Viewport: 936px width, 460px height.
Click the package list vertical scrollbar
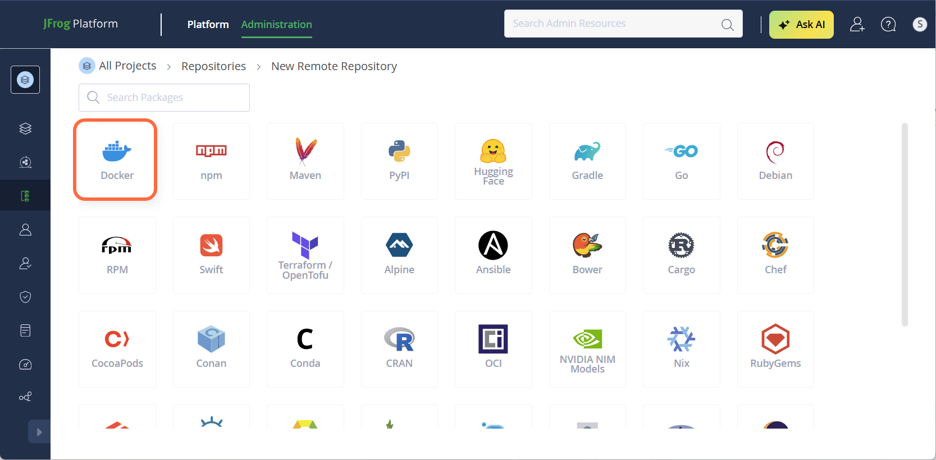coord(905,224)
